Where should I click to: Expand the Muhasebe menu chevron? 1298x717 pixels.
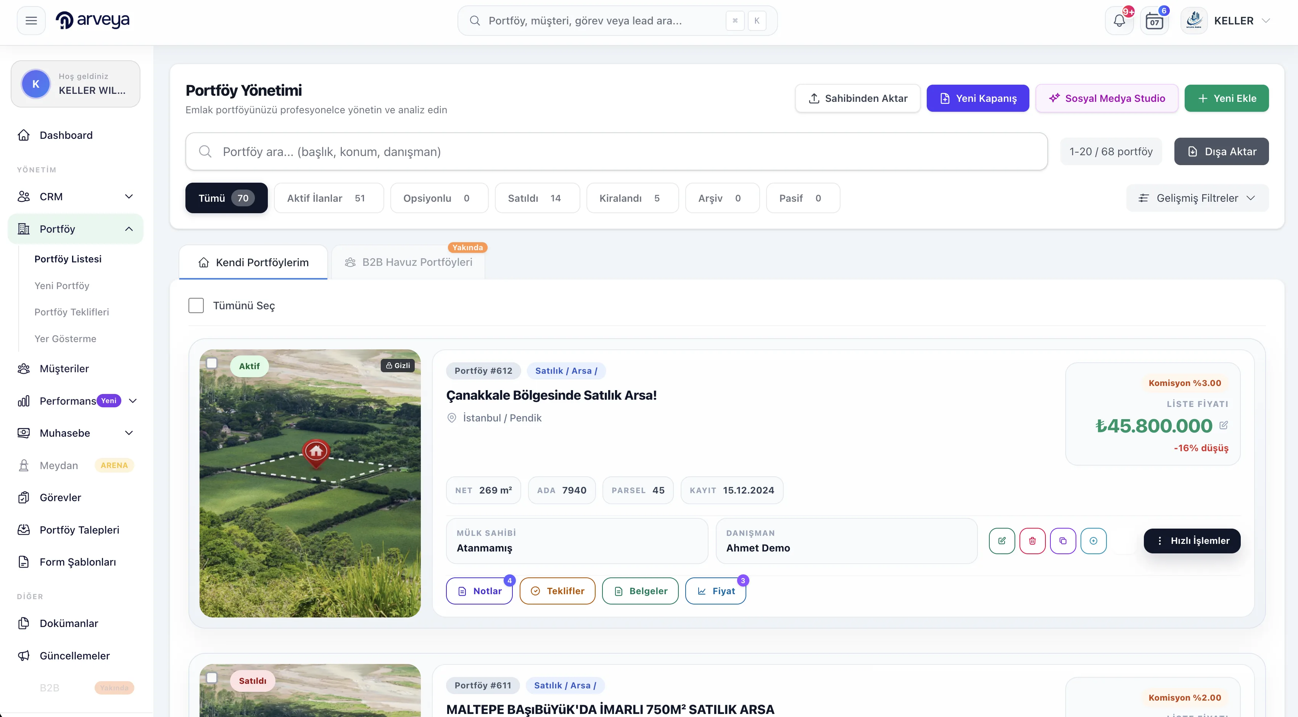point(129,433)
